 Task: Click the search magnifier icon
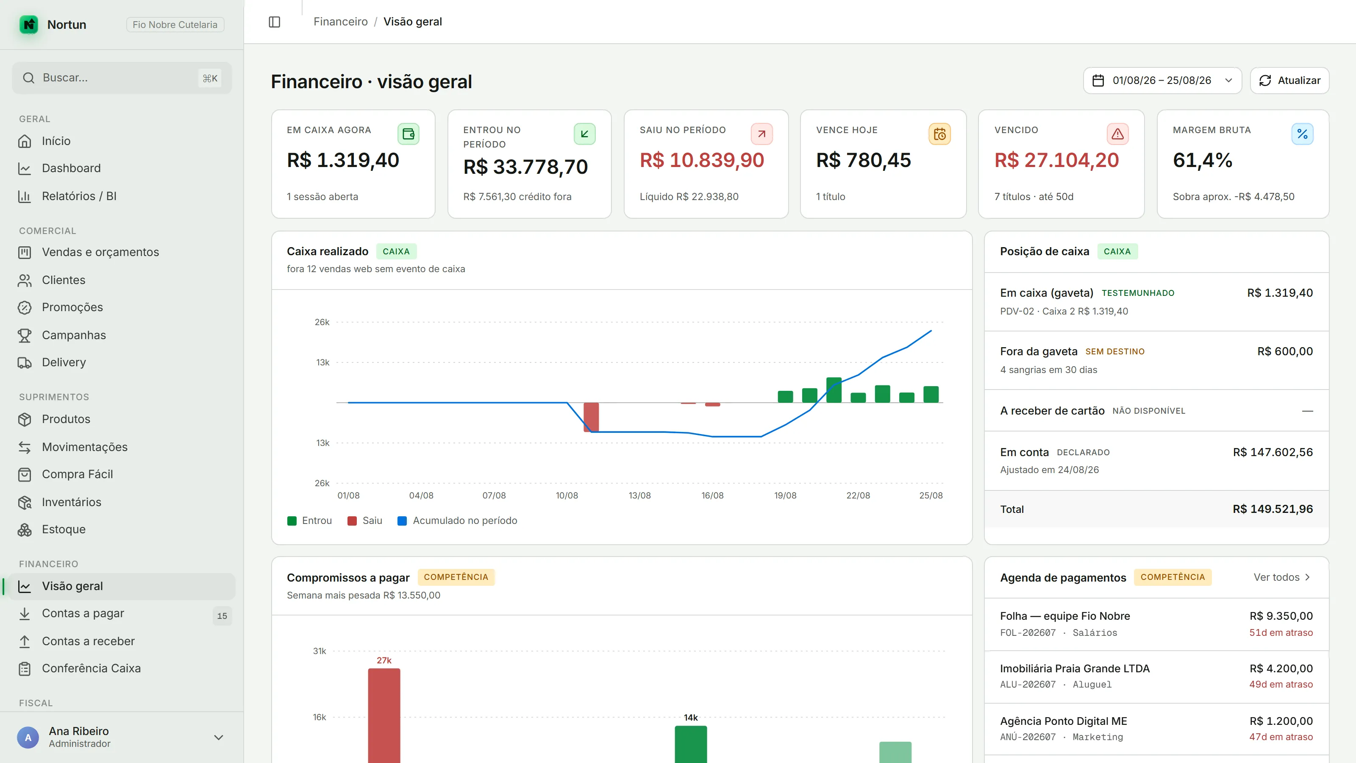(x=28, y=78)
